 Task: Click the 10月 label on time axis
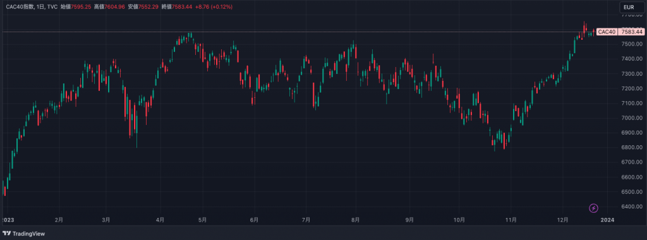pyautogui.click(x=459, y=220)
